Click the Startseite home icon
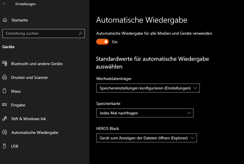The height and width of the screenshot is (164, 244). coord(5,20)
